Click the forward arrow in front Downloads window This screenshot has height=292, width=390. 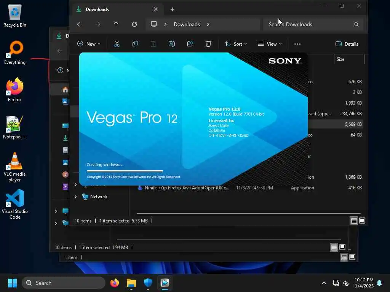coord(98,24)
